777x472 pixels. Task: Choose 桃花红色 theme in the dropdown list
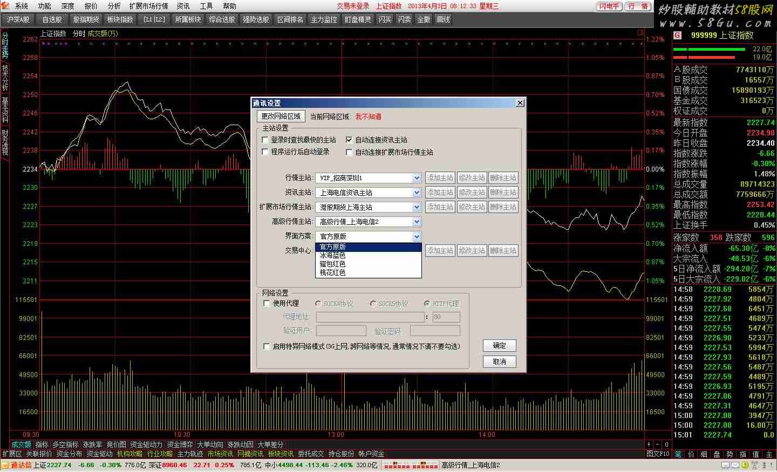(x=369, y=273)
